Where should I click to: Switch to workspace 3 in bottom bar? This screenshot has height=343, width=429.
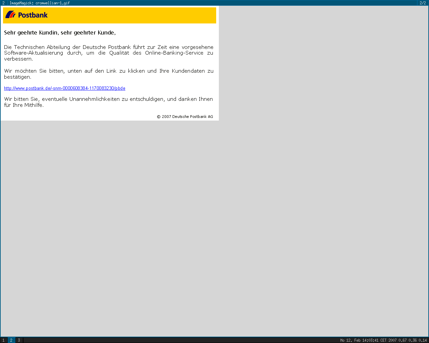point(19,340)
